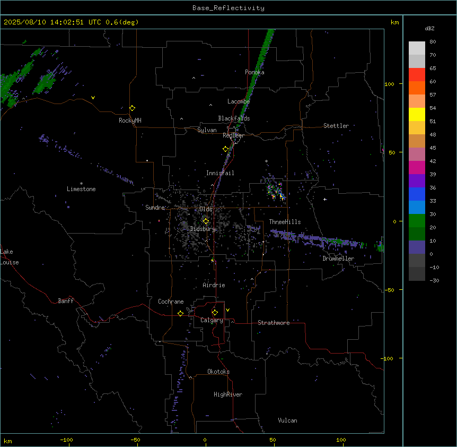Click the dBZ legend heading
The width and height of the screenshot is (457, 447).
tap(429, 28)
